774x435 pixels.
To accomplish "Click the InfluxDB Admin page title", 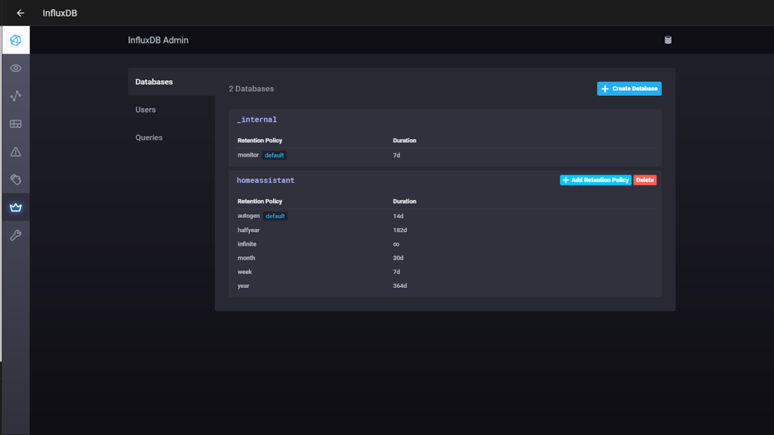I will [158, 40].
